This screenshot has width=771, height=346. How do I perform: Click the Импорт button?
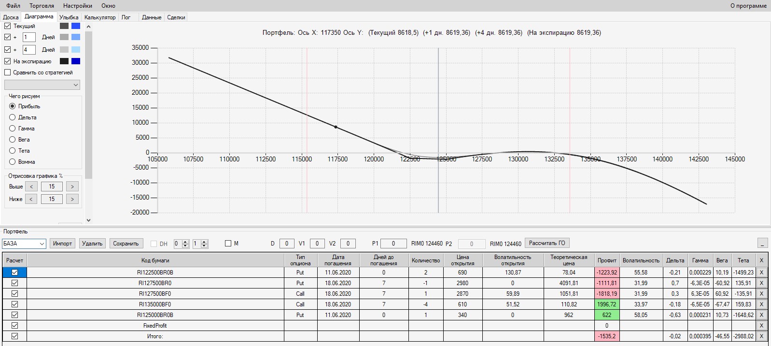tap(62, 244)
